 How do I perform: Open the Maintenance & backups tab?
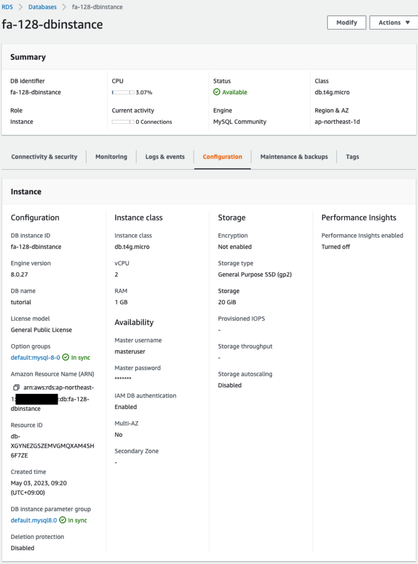coord(294,157)
